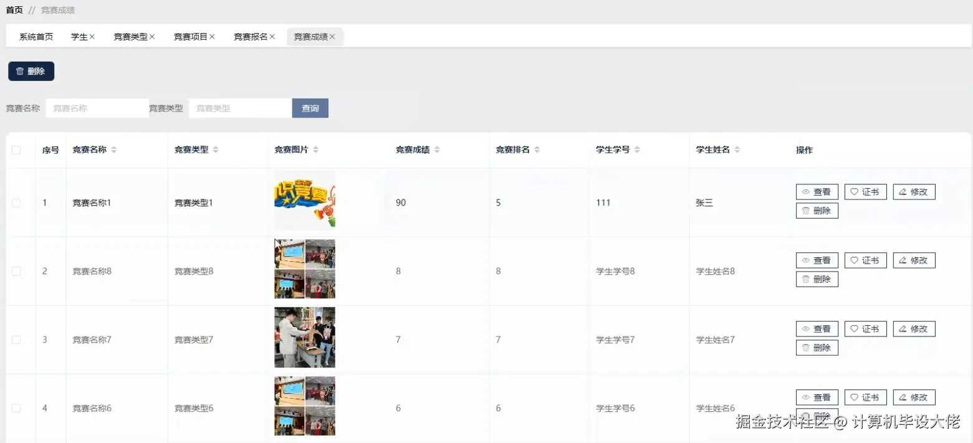The width and height of the screenshot is (973, 443).
Task: Click the 竞赛类型6 cell
Action: click(x=194, y=408)
